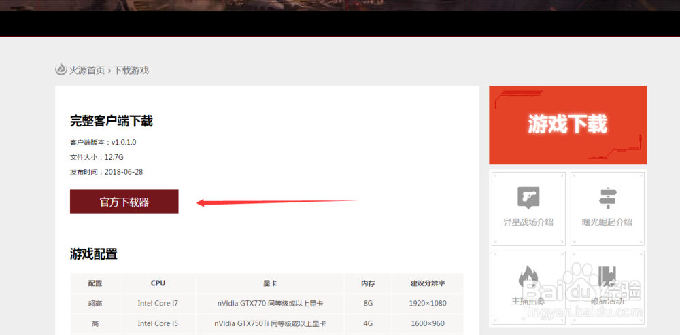Select the Intel Core i5 cell
The height and width of the screenshot is (335, 680).
click(x=158, y=323)
